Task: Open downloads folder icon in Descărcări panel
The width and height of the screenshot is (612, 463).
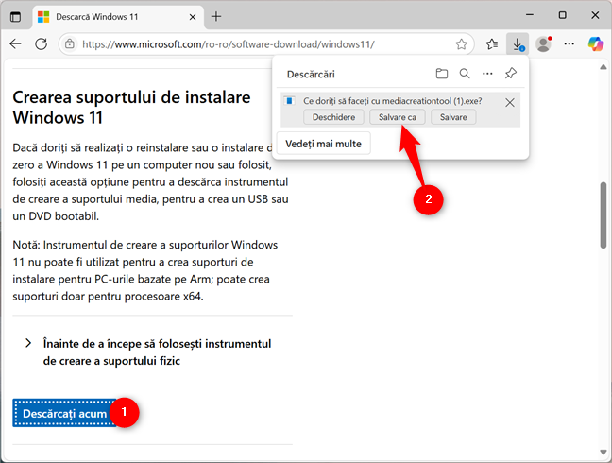Action: click(442, 74)
